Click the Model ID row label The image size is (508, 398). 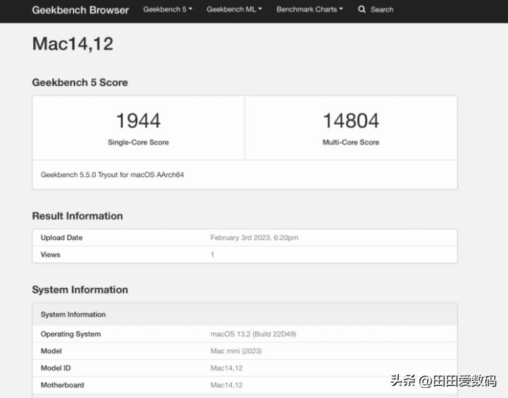[x=56, y=368]
